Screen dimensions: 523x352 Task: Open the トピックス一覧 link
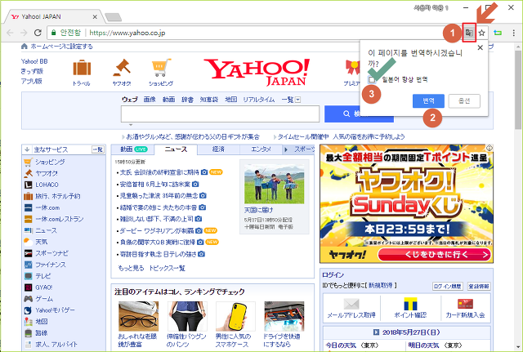[167, 269]
